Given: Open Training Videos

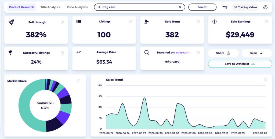Looking at the screenshot, I should (245, 7).
